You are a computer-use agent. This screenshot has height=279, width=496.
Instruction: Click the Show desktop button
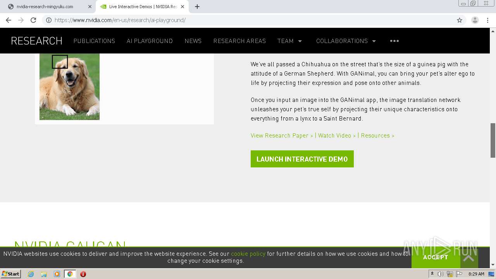pyautogui.click(x=492, y=274)
